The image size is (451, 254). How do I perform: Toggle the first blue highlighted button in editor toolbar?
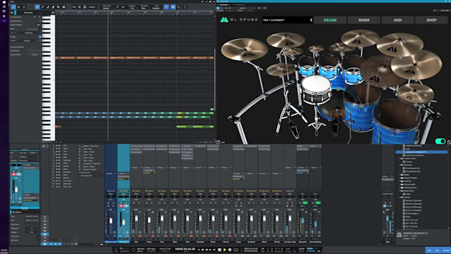(x=166, y=7)
